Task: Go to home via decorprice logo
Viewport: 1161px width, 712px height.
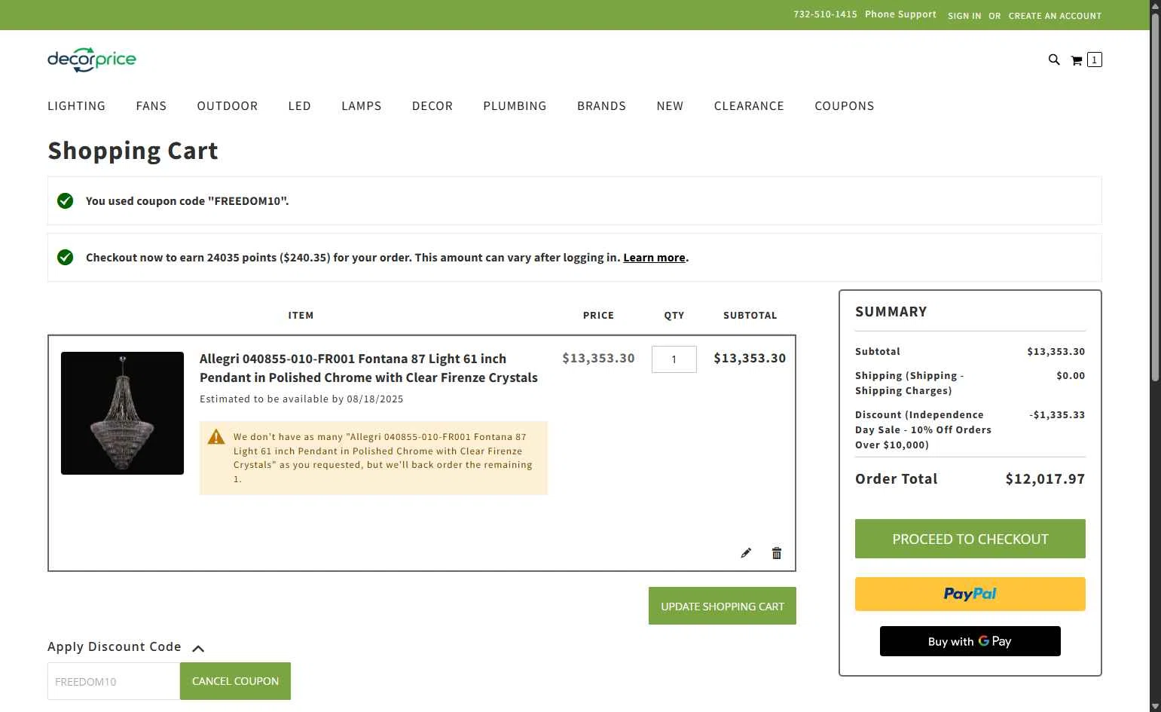Action: pyautogui.click(x=92, y=60)
